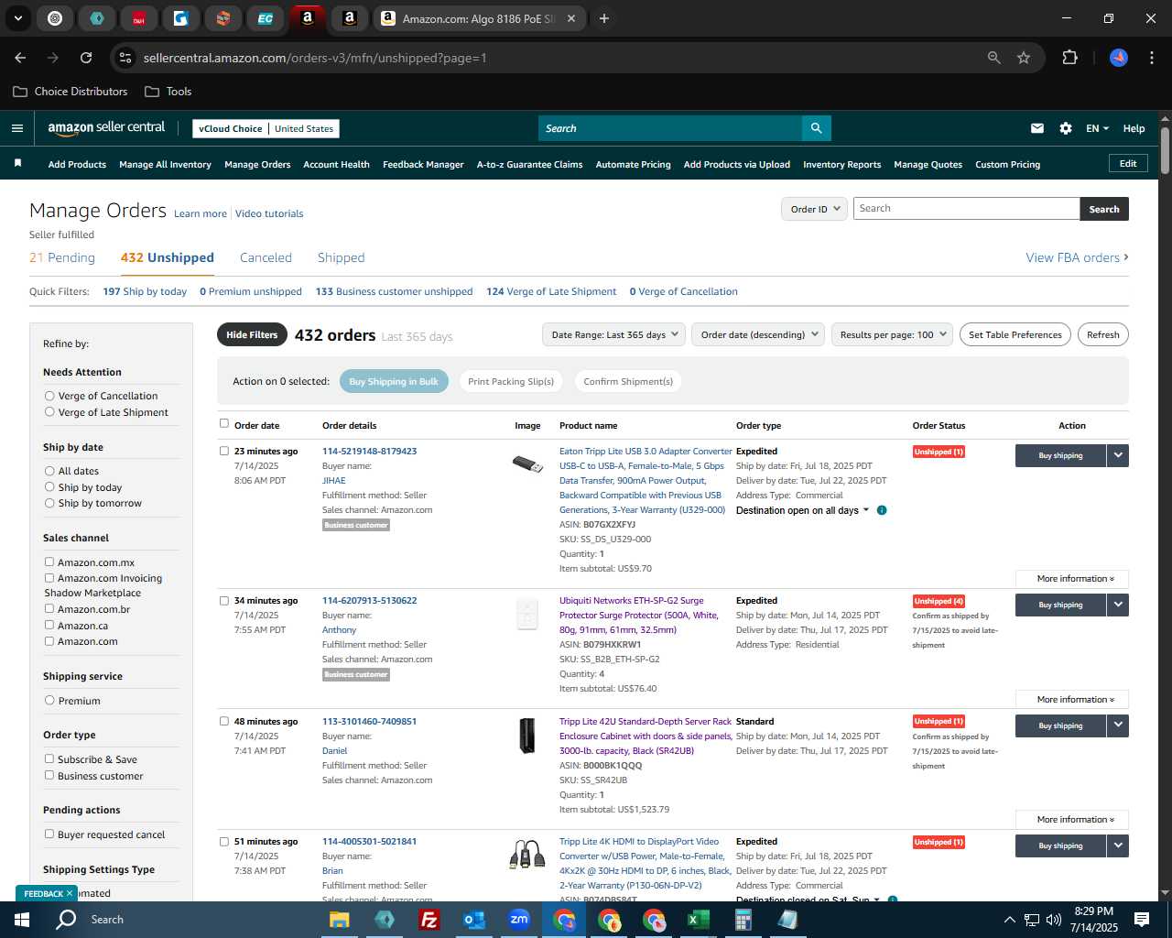
Task: Open the Windows Start menu
Action: 22,920
